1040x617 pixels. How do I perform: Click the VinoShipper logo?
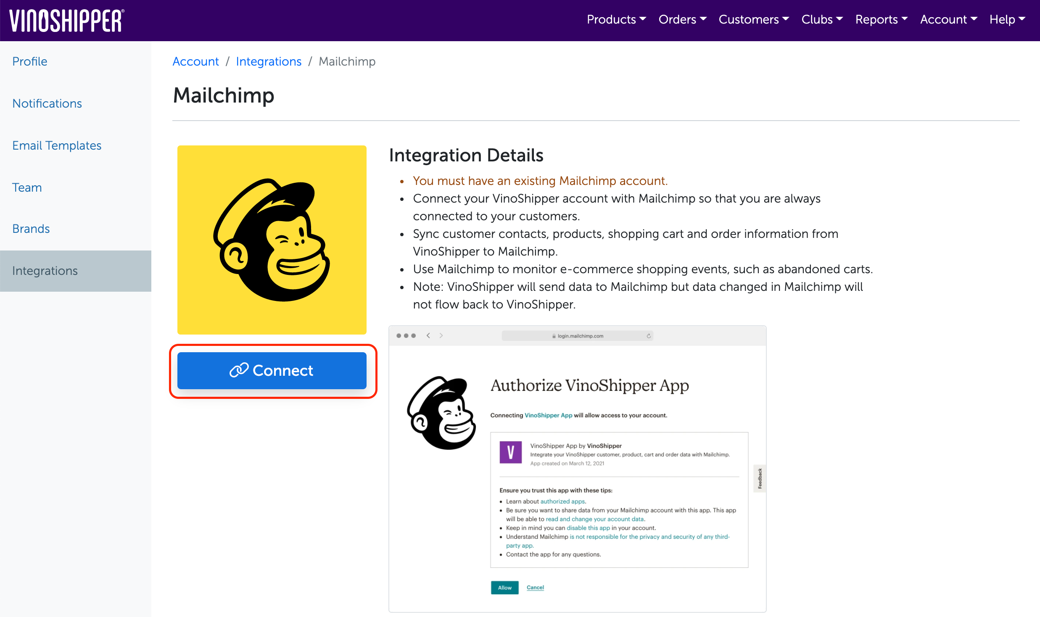coord(66,21)
